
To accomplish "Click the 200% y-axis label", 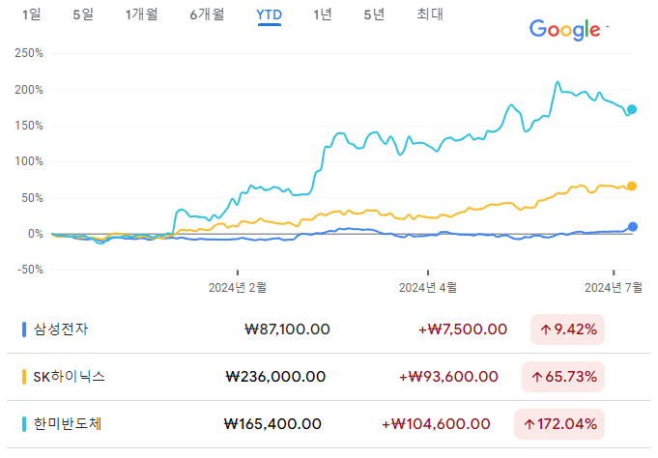I will (29, 90).
